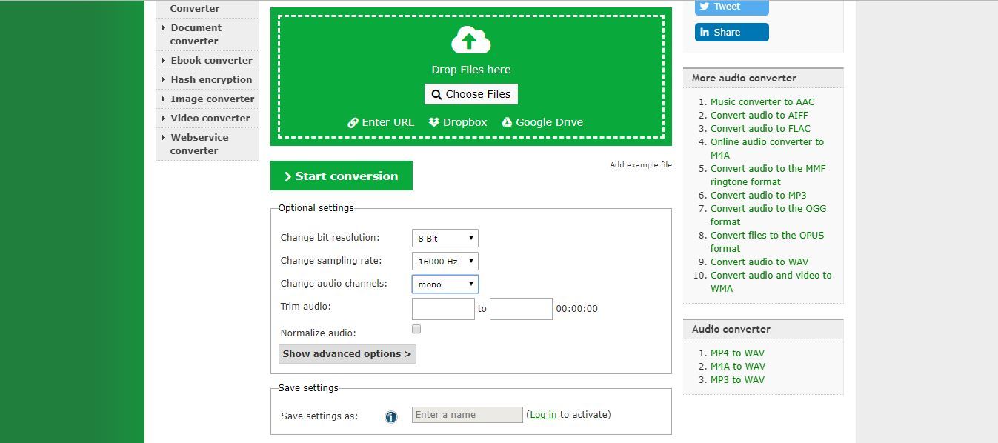Viewport: 998px width, 443px height.
Task: Open MP3 to WAV converter link
Action: coord(737,380)
